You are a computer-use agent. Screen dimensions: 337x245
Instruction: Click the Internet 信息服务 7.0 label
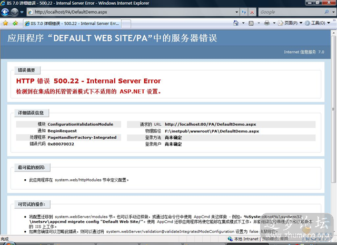pyautogui.click(x=304, y=52)
